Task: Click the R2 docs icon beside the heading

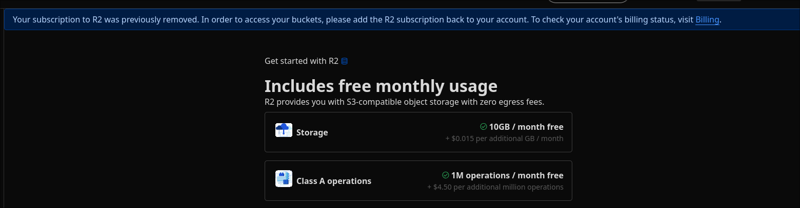Action: [x=345, y=61]
